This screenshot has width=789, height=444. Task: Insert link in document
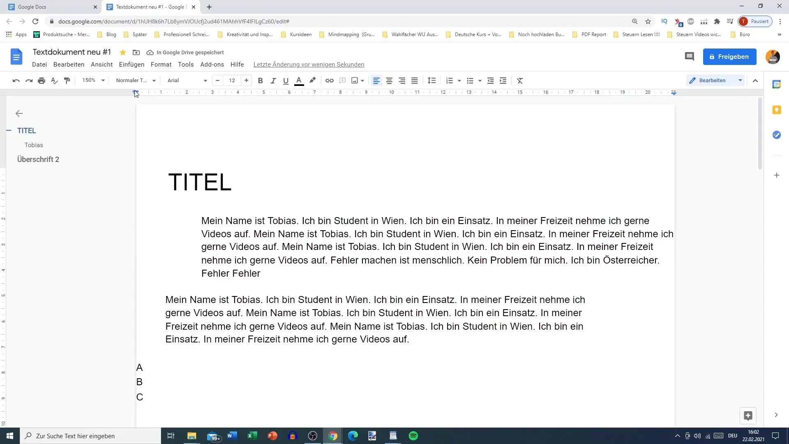[330, 80]
